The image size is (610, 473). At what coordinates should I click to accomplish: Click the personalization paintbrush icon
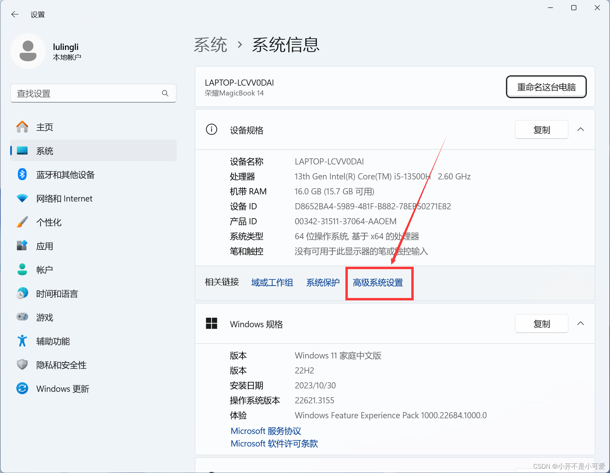[x=22, y=222]
